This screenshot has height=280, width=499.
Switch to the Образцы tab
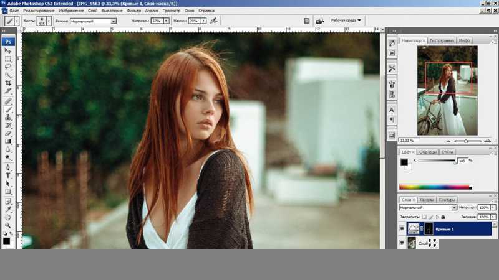427,152
